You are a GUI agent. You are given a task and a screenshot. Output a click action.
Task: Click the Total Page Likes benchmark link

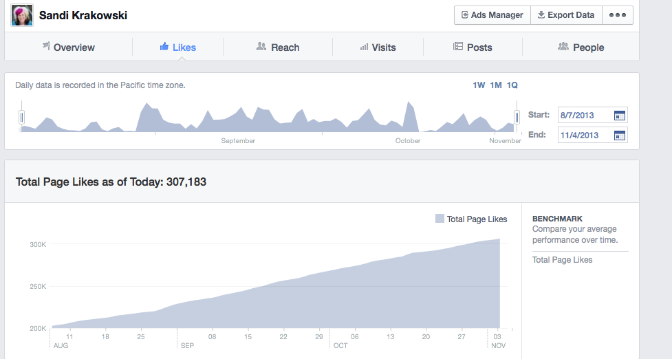pyautogui.click(x=562, y=260)
